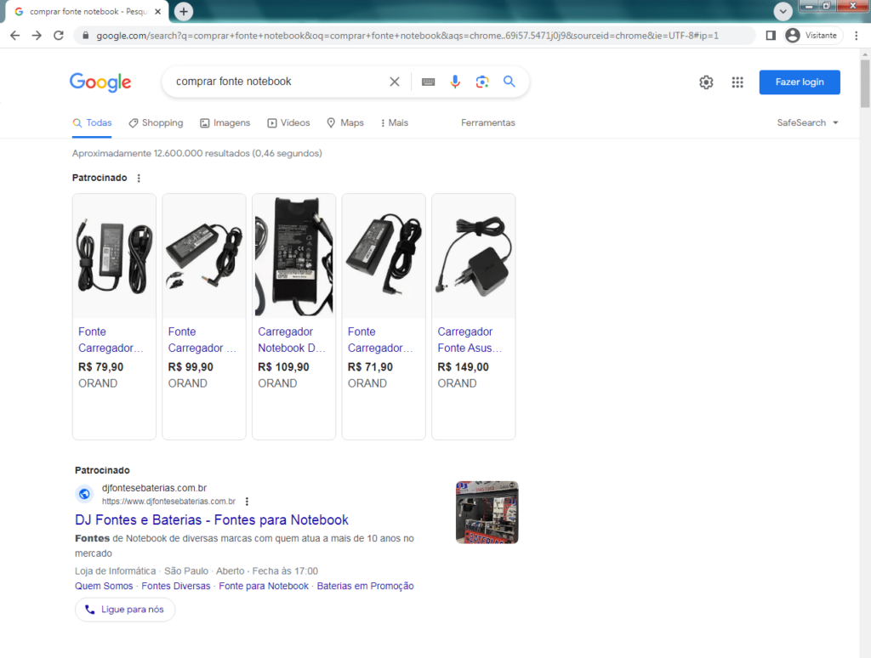Click the R$ 71,90 price text
The image size is (871, 658).
pos(370,367)
